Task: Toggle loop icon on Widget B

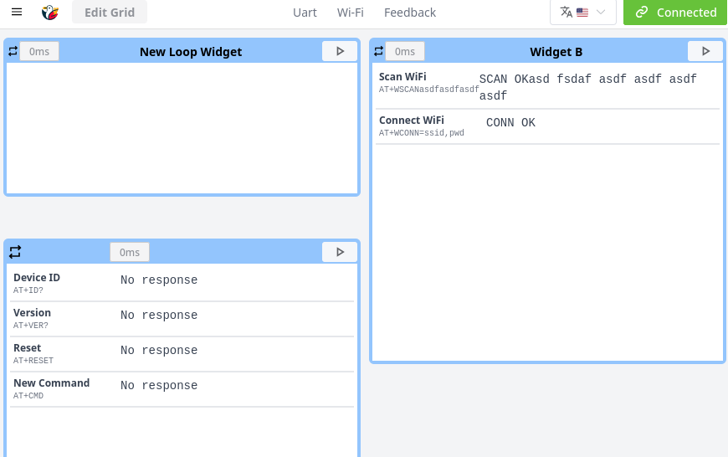Action: pyautogui.click(x=379, y=51)
